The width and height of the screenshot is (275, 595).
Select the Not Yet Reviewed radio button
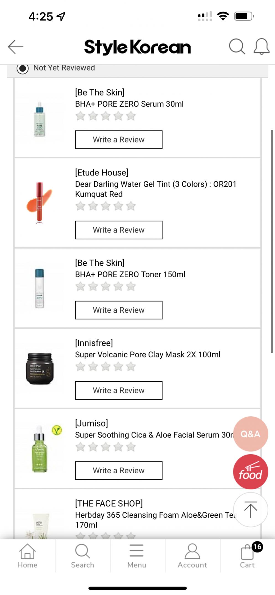23,68
